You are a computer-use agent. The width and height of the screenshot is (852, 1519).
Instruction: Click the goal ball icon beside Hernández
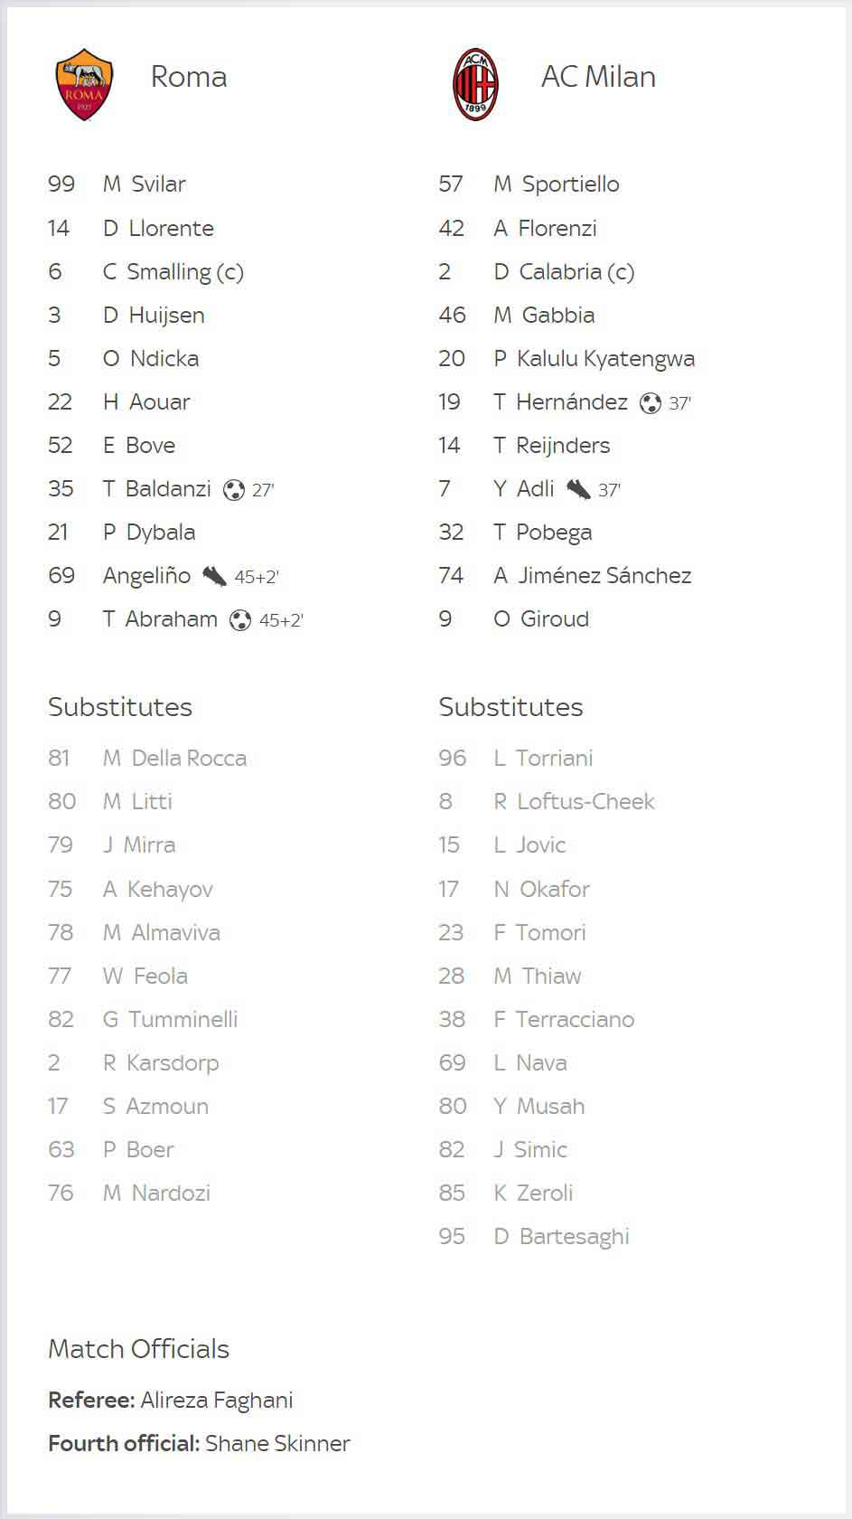coord(651,403)
